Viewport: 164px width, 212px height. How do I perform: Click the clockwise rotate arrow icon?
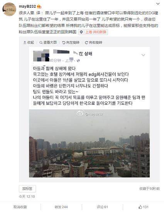pyautogui.click(x=86, y=42)
